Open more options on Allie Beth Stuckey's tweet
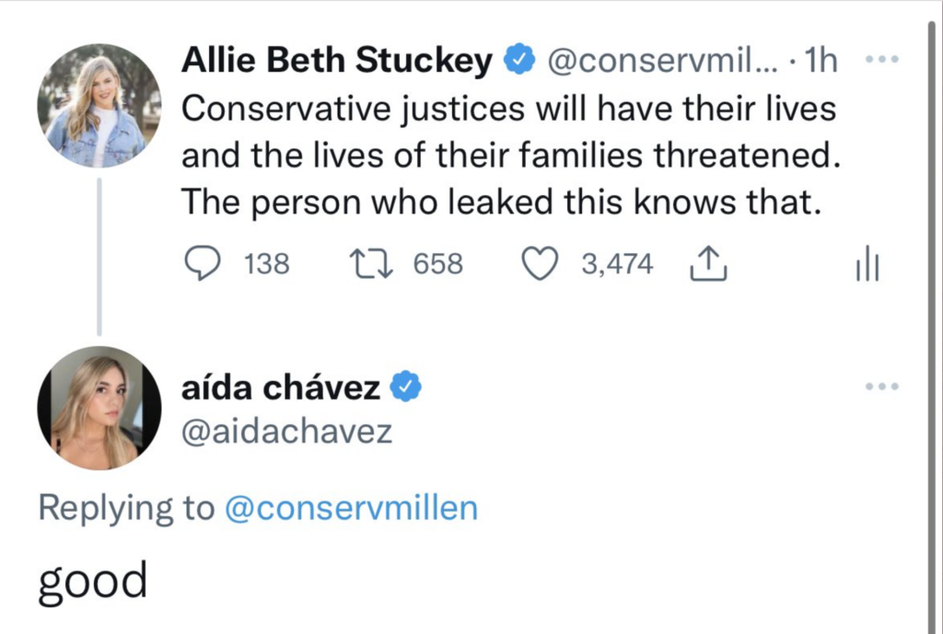Image resolution: width=943 pixels, height=634 pixels. pyautogui.click(x=881, y=61)
